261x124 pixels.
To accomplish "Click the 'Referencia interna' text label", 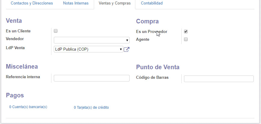I will (23, 77).
